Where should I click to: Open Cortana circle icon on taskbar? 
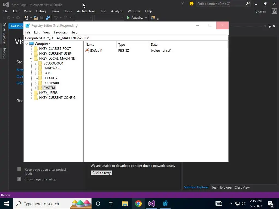(x=98, y=204)
